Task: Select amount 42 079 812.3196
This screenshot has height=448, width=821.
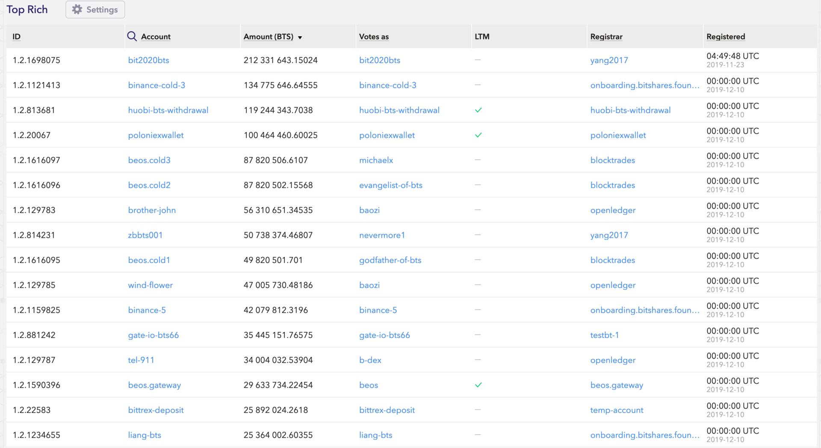Action: tap(275, 310)
